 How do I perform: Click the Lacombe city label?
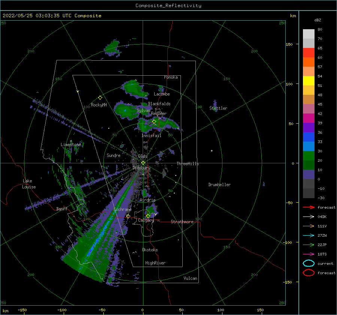click(162, 94)
